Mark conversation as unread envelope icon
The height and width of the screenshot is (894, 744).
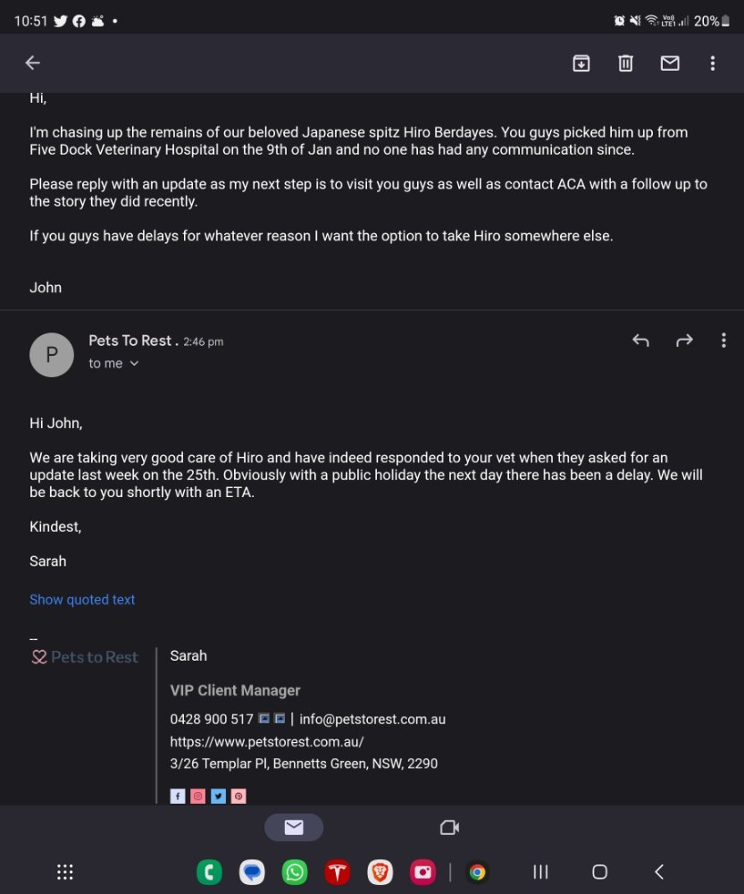click(670, 63)
